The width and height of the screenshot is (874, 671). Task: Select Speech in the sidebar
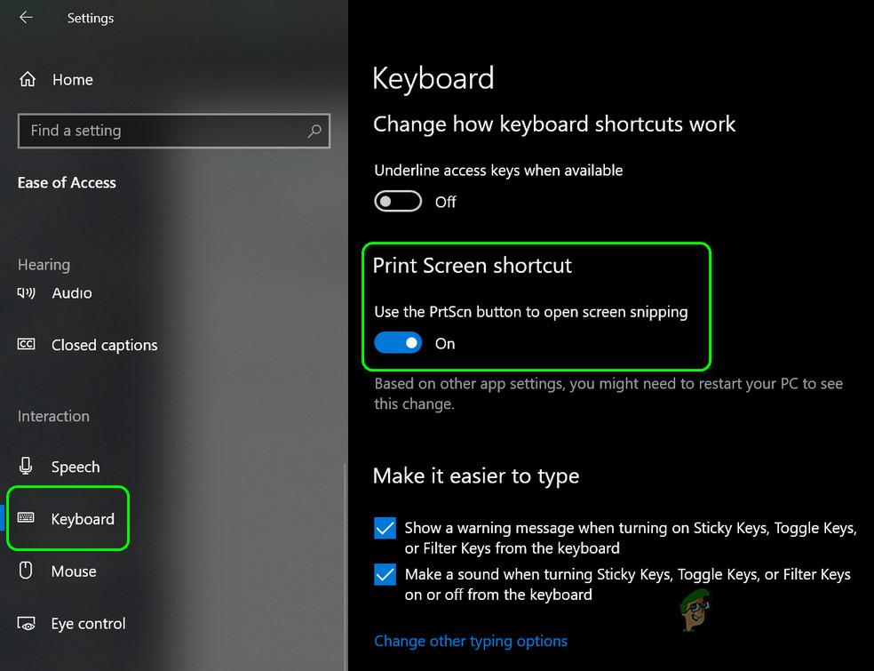click(x=75, y=467)
